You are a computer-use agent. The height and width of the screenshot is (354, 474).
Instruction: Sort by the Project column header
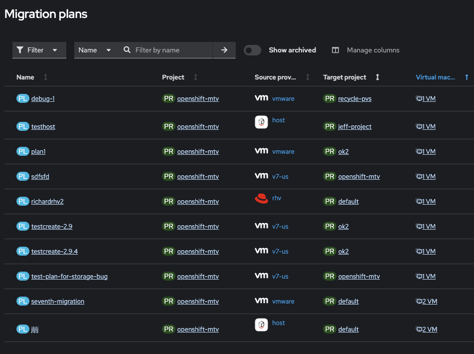173,77
